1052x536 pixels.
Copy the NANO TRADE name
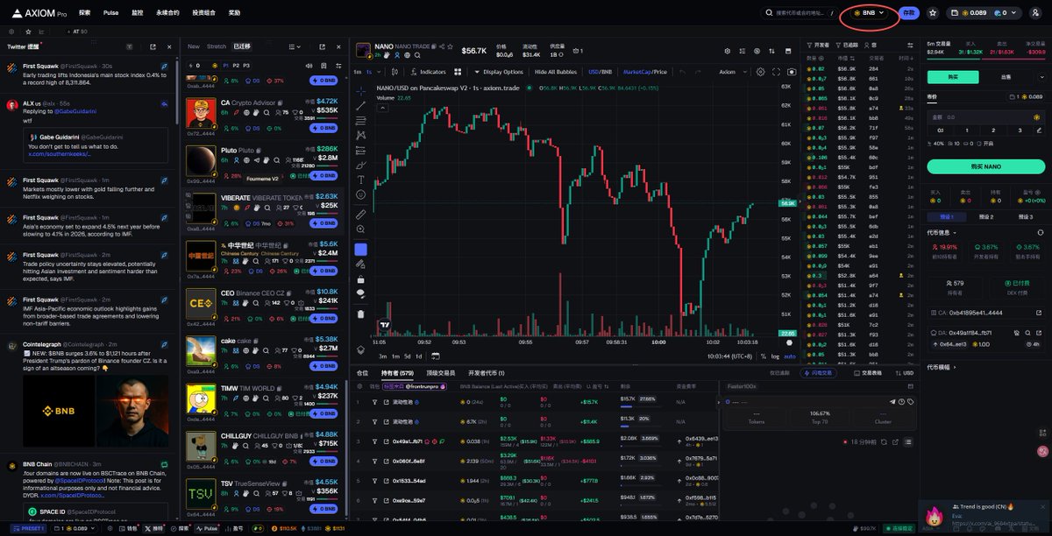click(x=436, y=46)
